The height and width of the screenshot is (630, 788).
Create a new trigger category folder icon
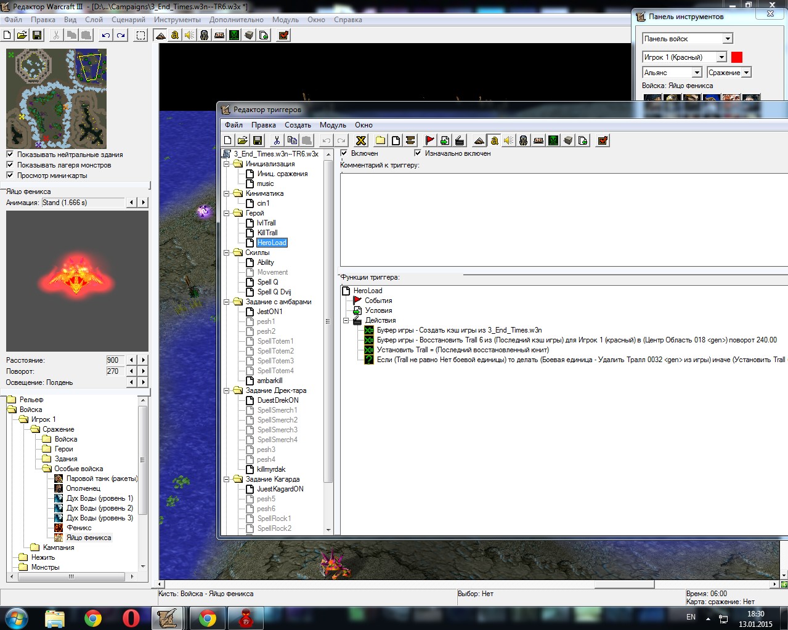(381, 140)
